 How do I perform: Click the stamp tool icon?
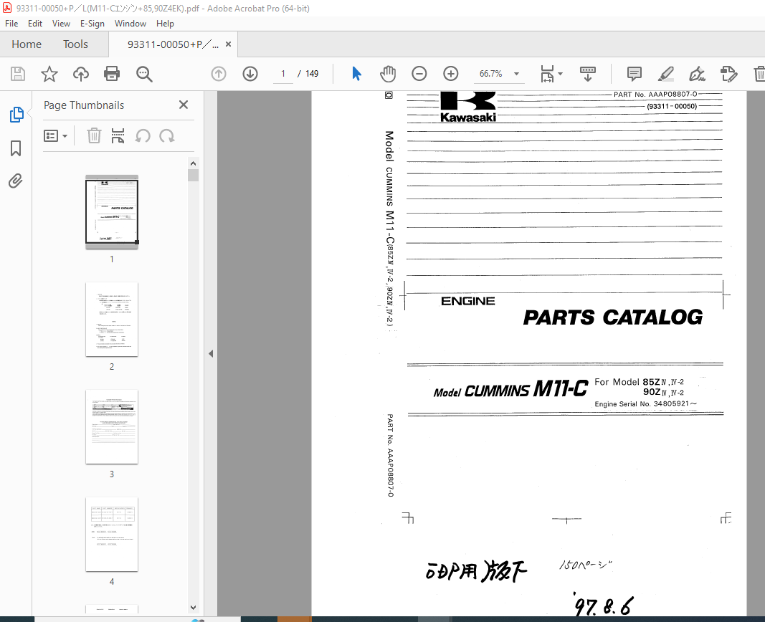point(728,74)
